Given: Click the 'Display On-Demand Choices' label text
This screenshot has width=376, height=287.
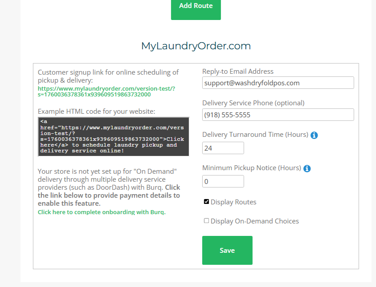Looking at the screenshot, I should (255, 221).
